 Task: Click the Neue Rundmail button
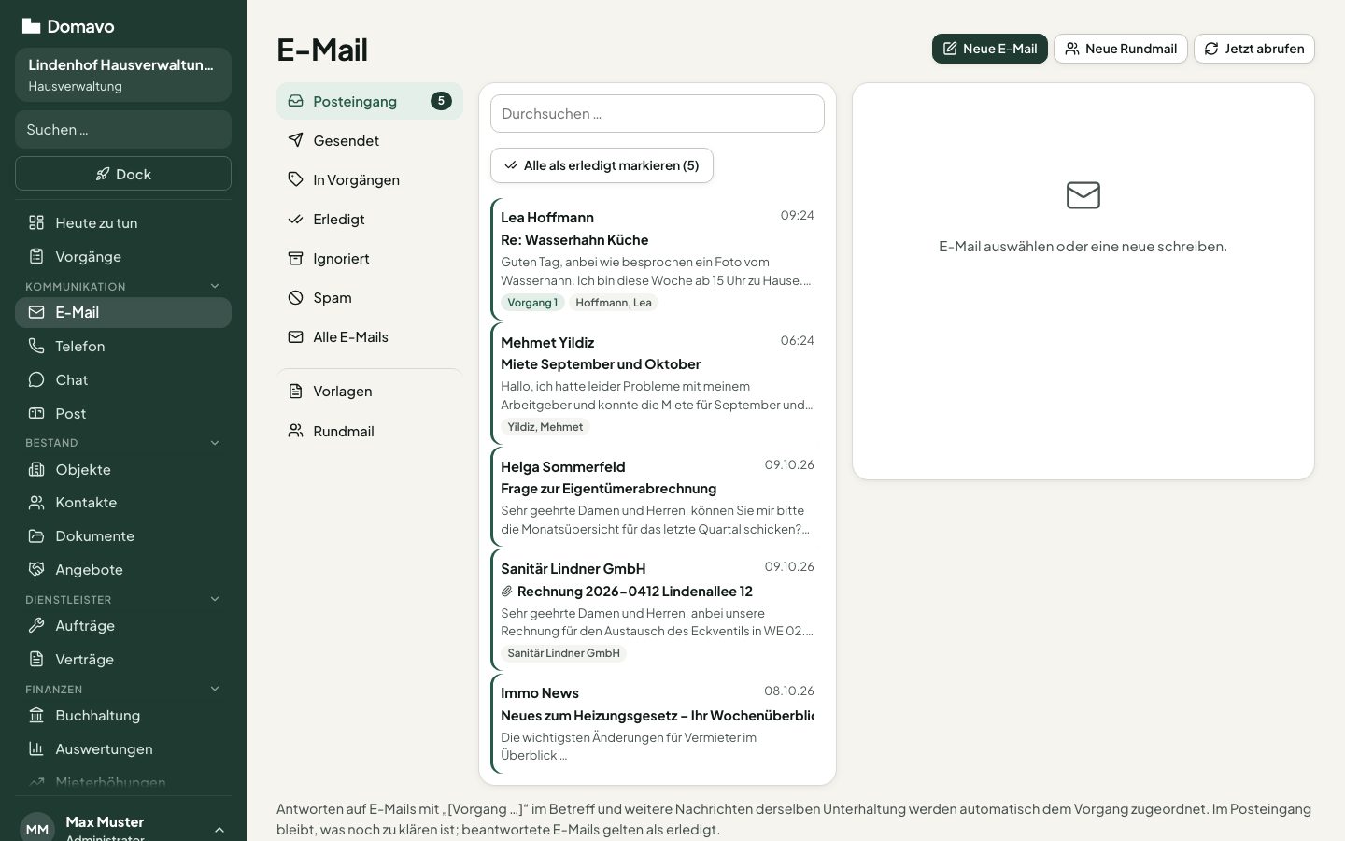1121,49
